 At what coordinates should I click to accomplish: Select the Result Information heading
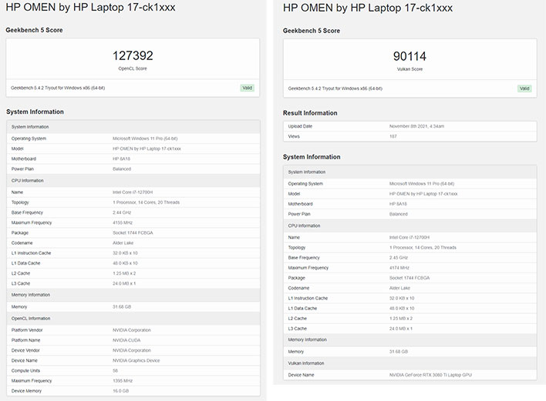[312, 113]
